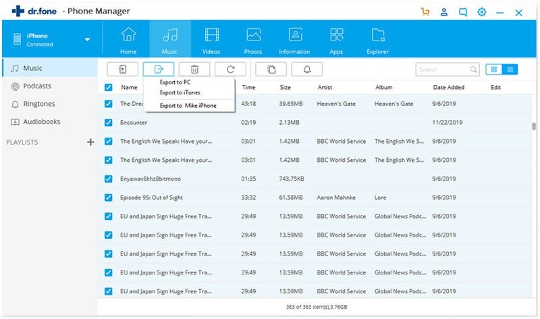The height and width of the screenshot is (319, 540).
Task: Click the 363 of 363 item(s) status text
Action: tap(317, 307)
